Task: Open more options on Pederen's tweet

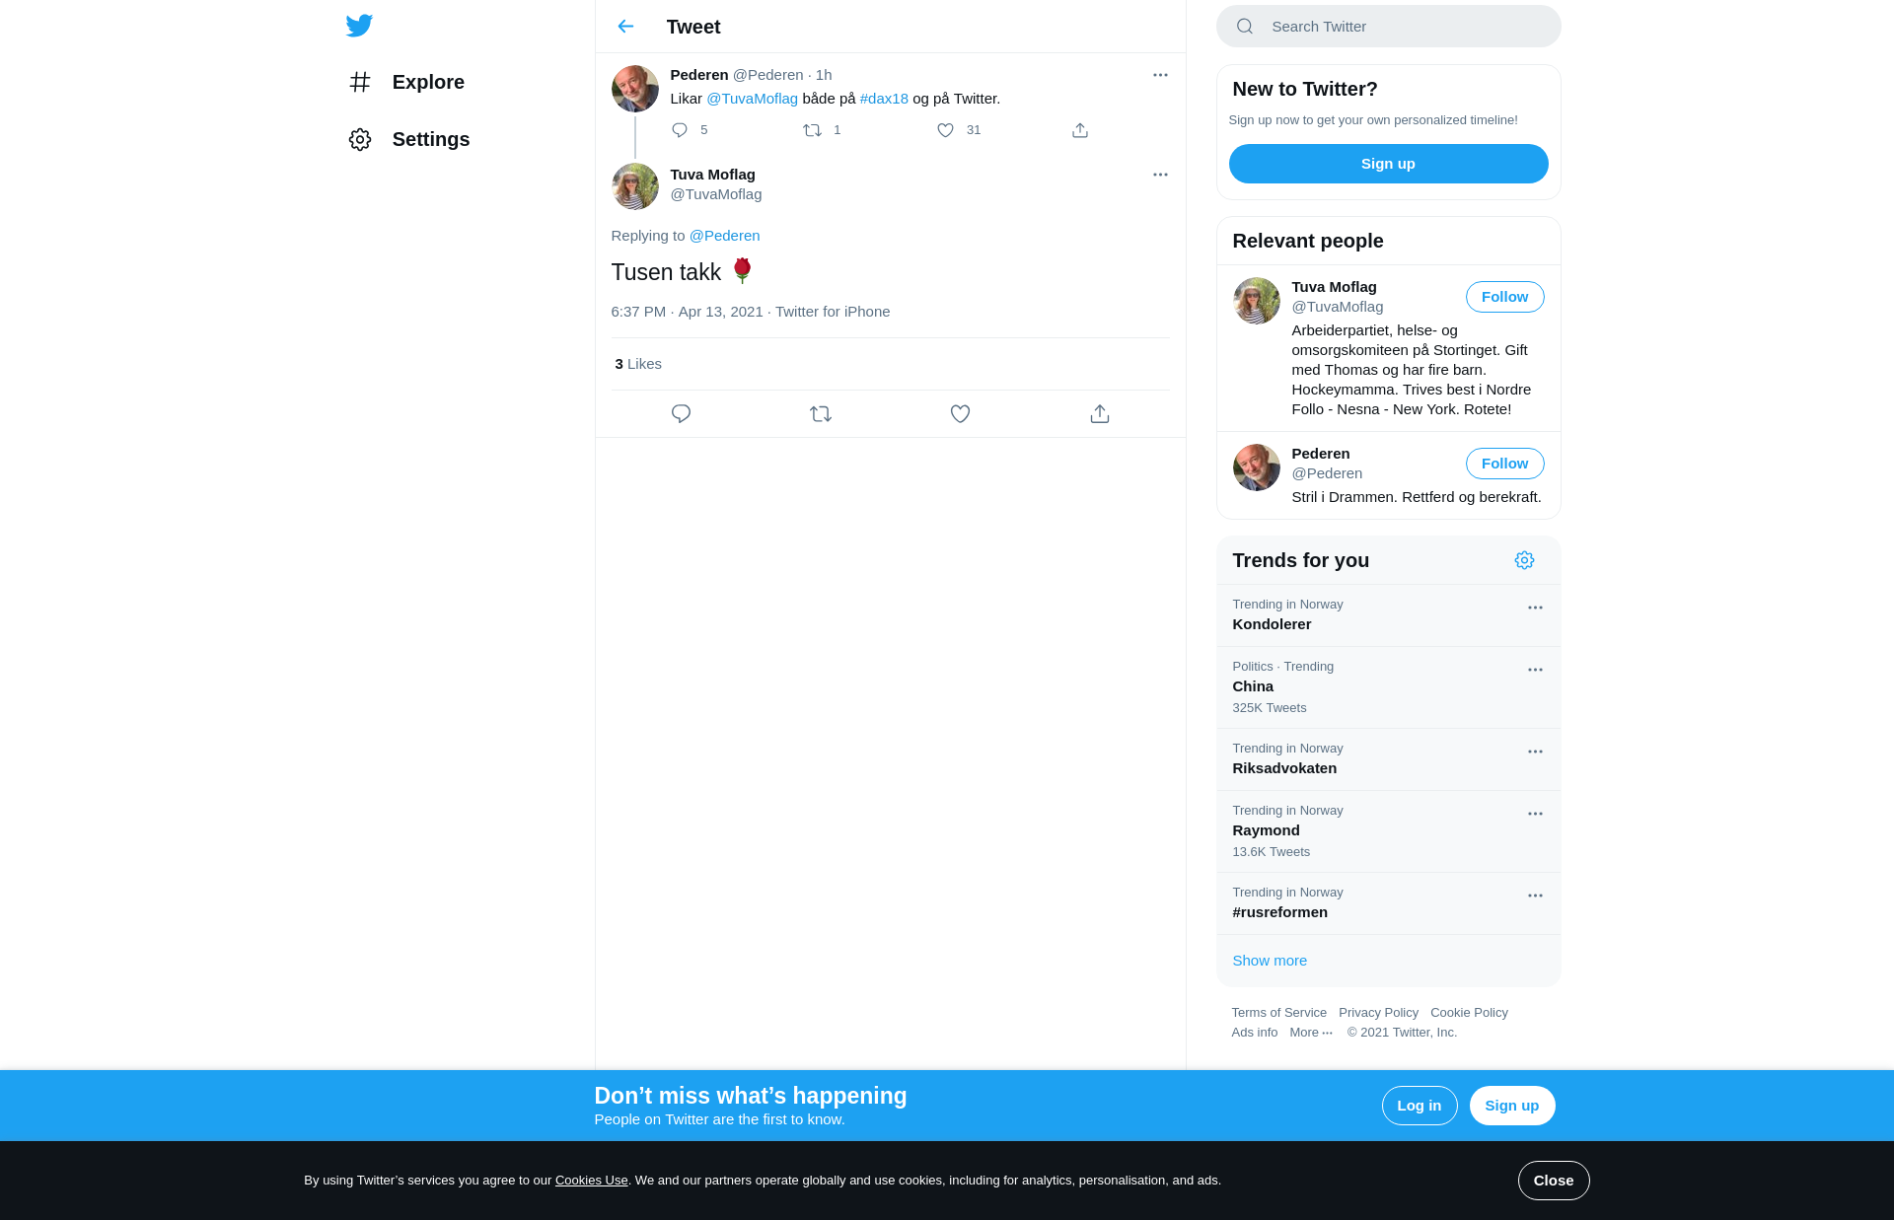Action: coord(1160,75)
